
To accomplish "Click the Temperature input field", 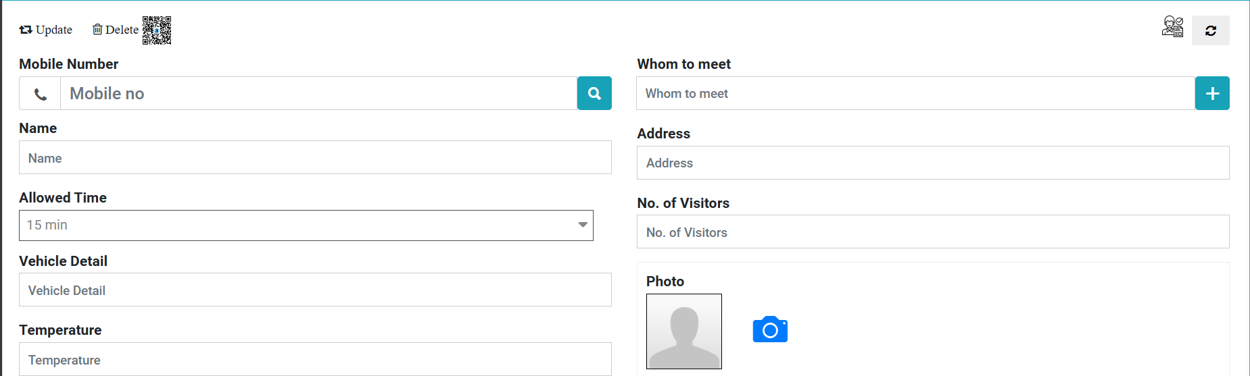I will tap(315, 360).
